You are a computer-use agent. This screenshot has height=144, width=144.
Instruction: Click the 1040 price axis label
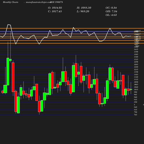tap(136, 87)
